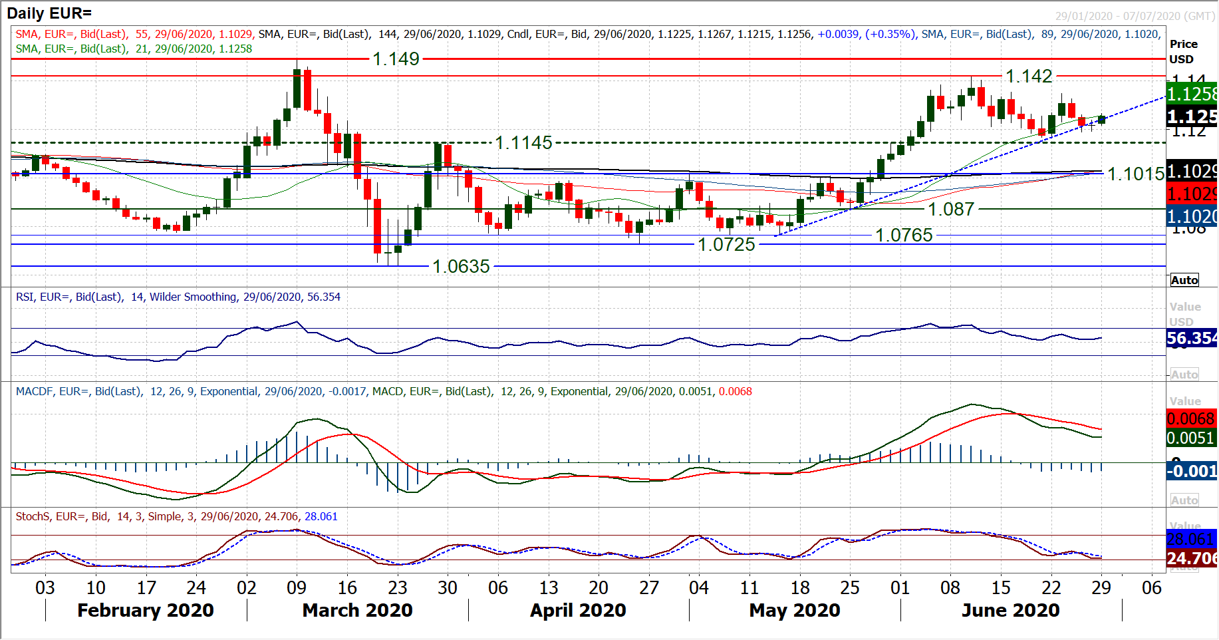This screenshot has height=640, width=1219.
Task: Click the StochS indicator legend text
Action: click(x=176, y=516)
